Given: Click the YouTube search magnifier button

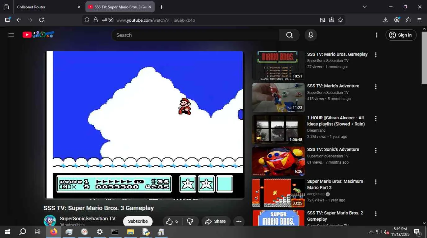Looking at the screenshot, I should [x=289, y=35].
